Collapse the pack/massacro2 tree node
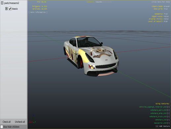Screen dimensions: 171x129 tap(2, 3)
